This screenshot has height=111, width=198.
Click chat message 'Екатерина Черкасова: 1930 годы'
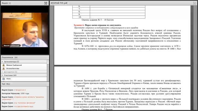pos(15,93)
